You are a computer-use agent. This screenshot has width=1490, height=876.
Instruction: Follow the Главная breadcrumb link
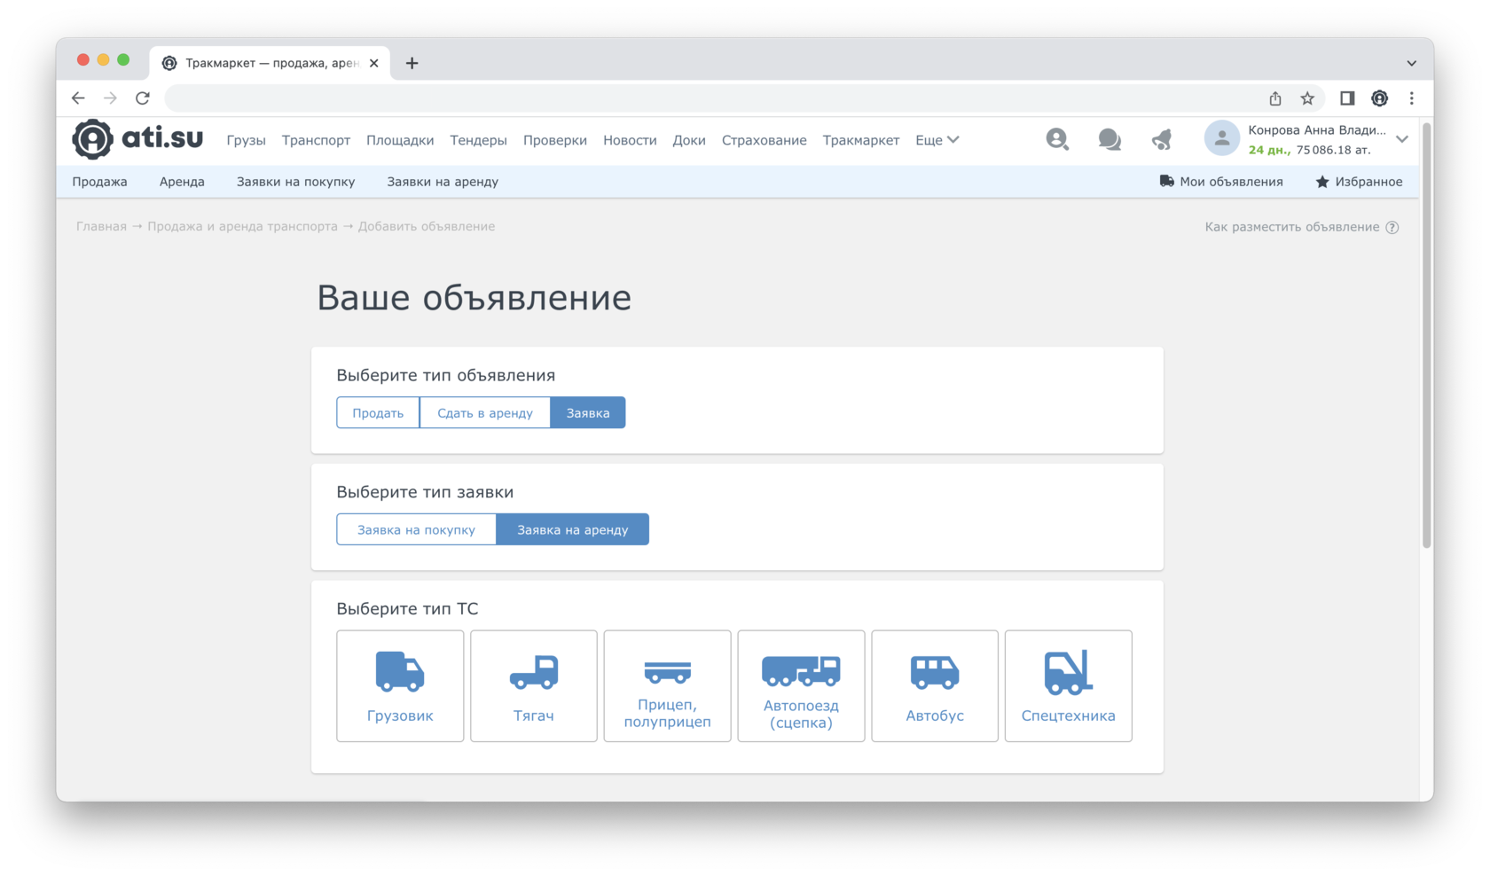pos(101,226)
